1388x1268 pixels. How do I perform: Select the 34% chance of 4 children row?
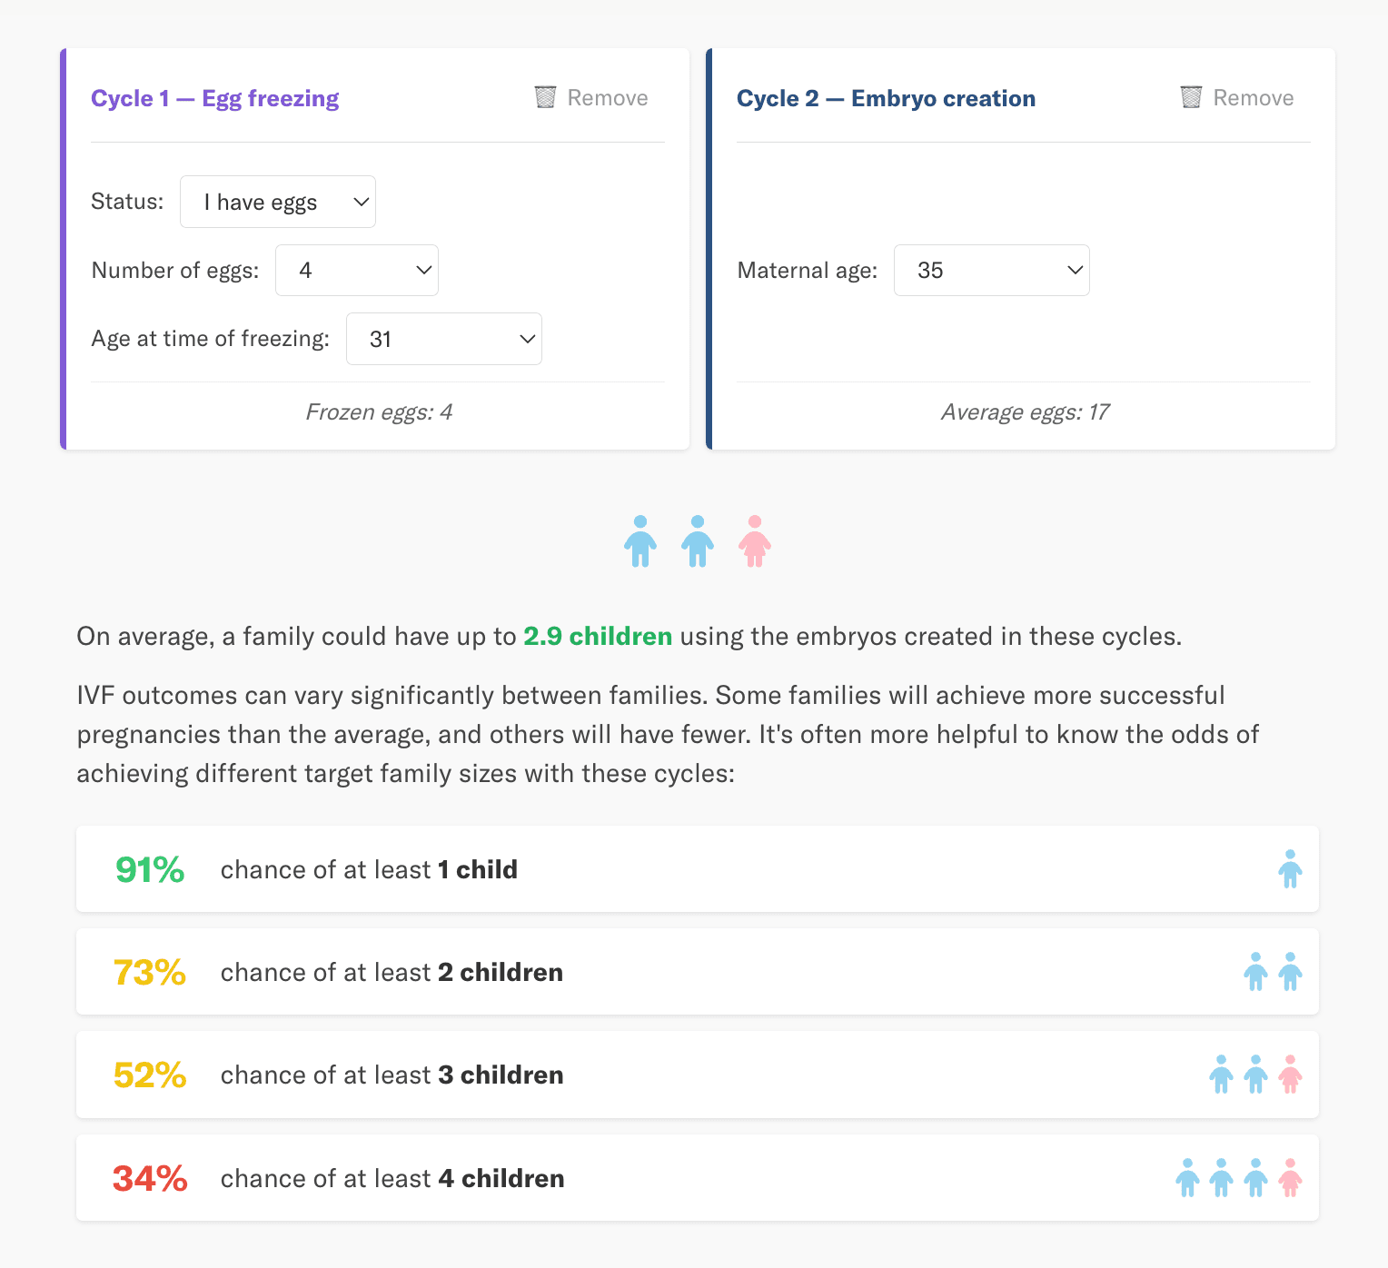point(698,1178)
